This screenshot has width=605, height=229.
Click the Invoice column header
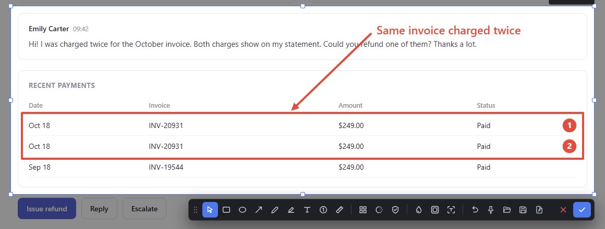tap(160, 105)
